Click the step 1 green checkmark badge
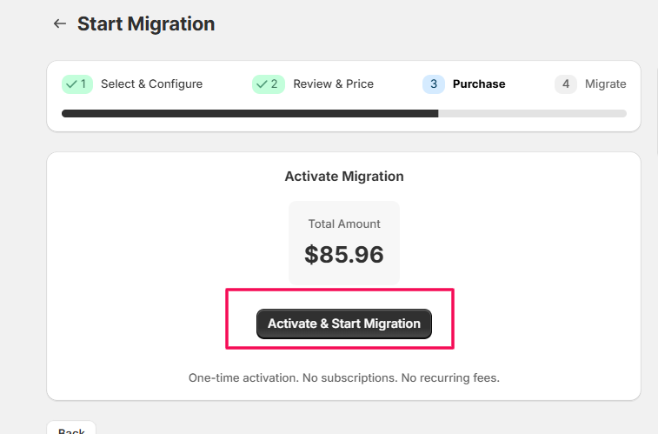The image size is (658, 434). (x=76, y=84)
